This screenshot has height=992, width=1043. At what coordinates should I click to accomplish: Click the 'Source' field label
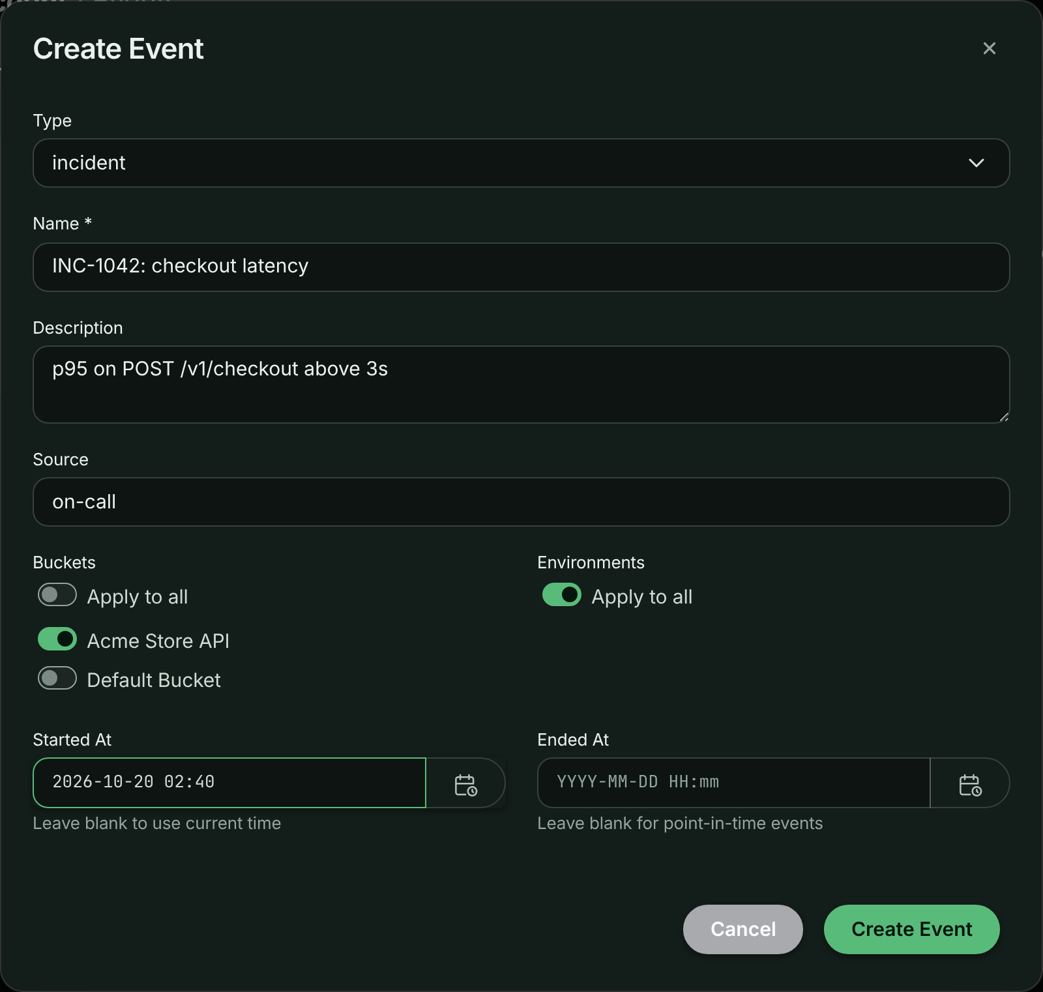(x=61, y=460)
